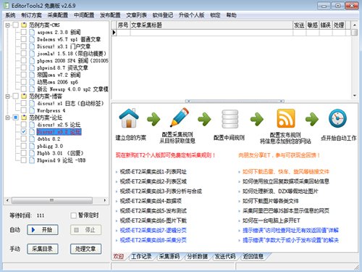Screen dimensions: 362x272
Task: Open link 视频-ET2采集实战8-采集分页
Action: click(153, 240)
